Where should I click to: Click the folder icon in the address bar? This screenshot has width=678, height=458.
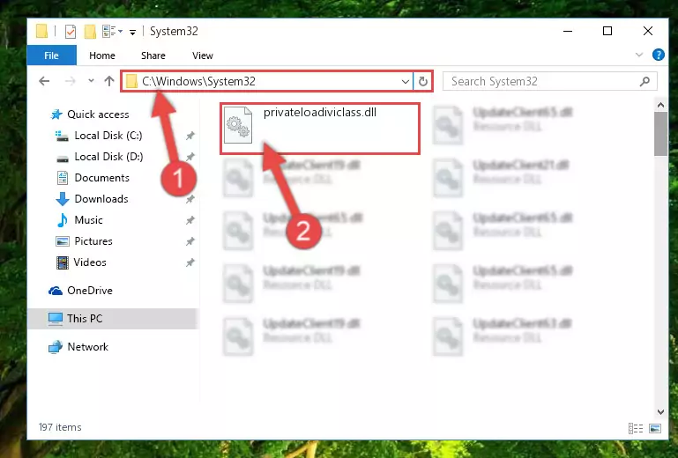[131, 81]
